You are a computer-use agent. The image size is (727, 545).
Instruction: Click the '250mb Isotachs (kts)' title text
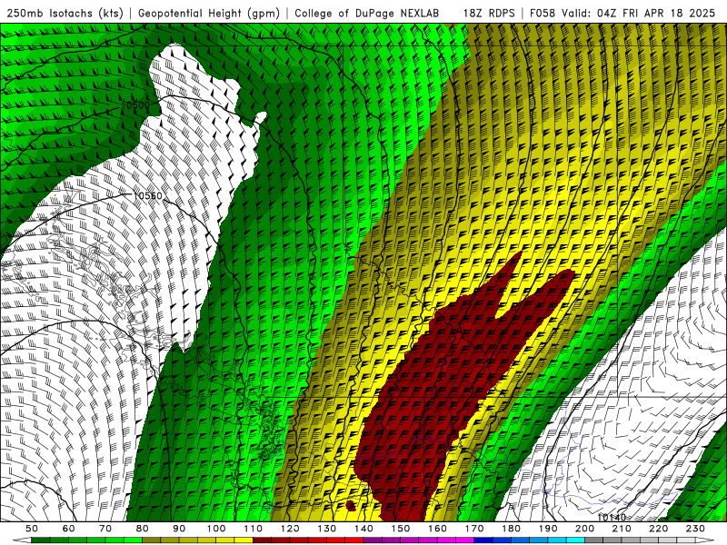[x=65, y=14]
